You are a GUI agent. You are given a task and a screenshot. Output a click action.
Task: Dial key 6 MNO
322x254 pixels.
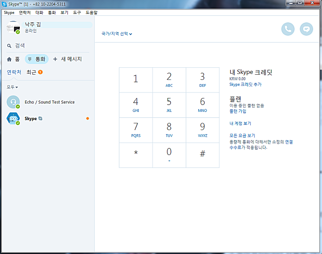[x=203, y=105]
